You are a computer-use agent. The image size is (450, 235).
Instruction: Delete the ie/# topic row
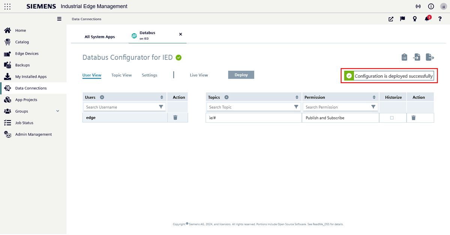coord(414,117)
